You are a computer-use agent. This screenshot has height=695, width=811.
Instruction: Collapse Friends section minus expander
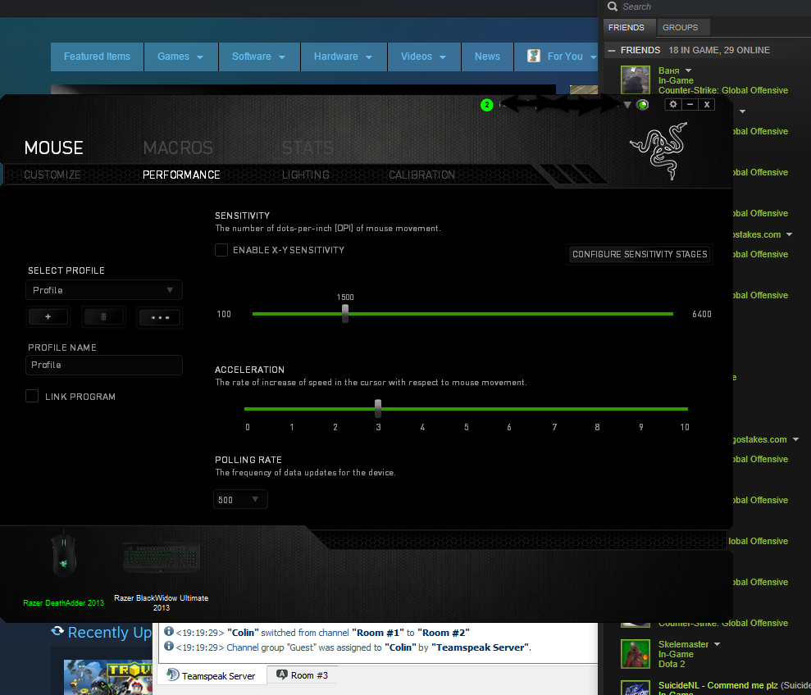pos(612,50)
